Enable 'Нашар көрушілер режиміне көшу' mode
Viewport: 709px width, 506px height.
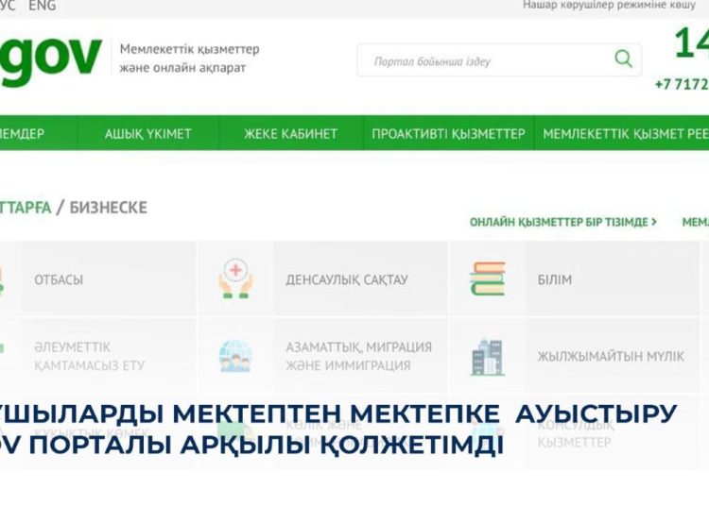click(x=609, y=6)
